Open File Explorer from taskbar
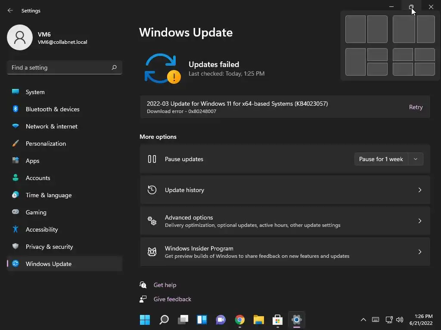441x330 pixels. 259,320
